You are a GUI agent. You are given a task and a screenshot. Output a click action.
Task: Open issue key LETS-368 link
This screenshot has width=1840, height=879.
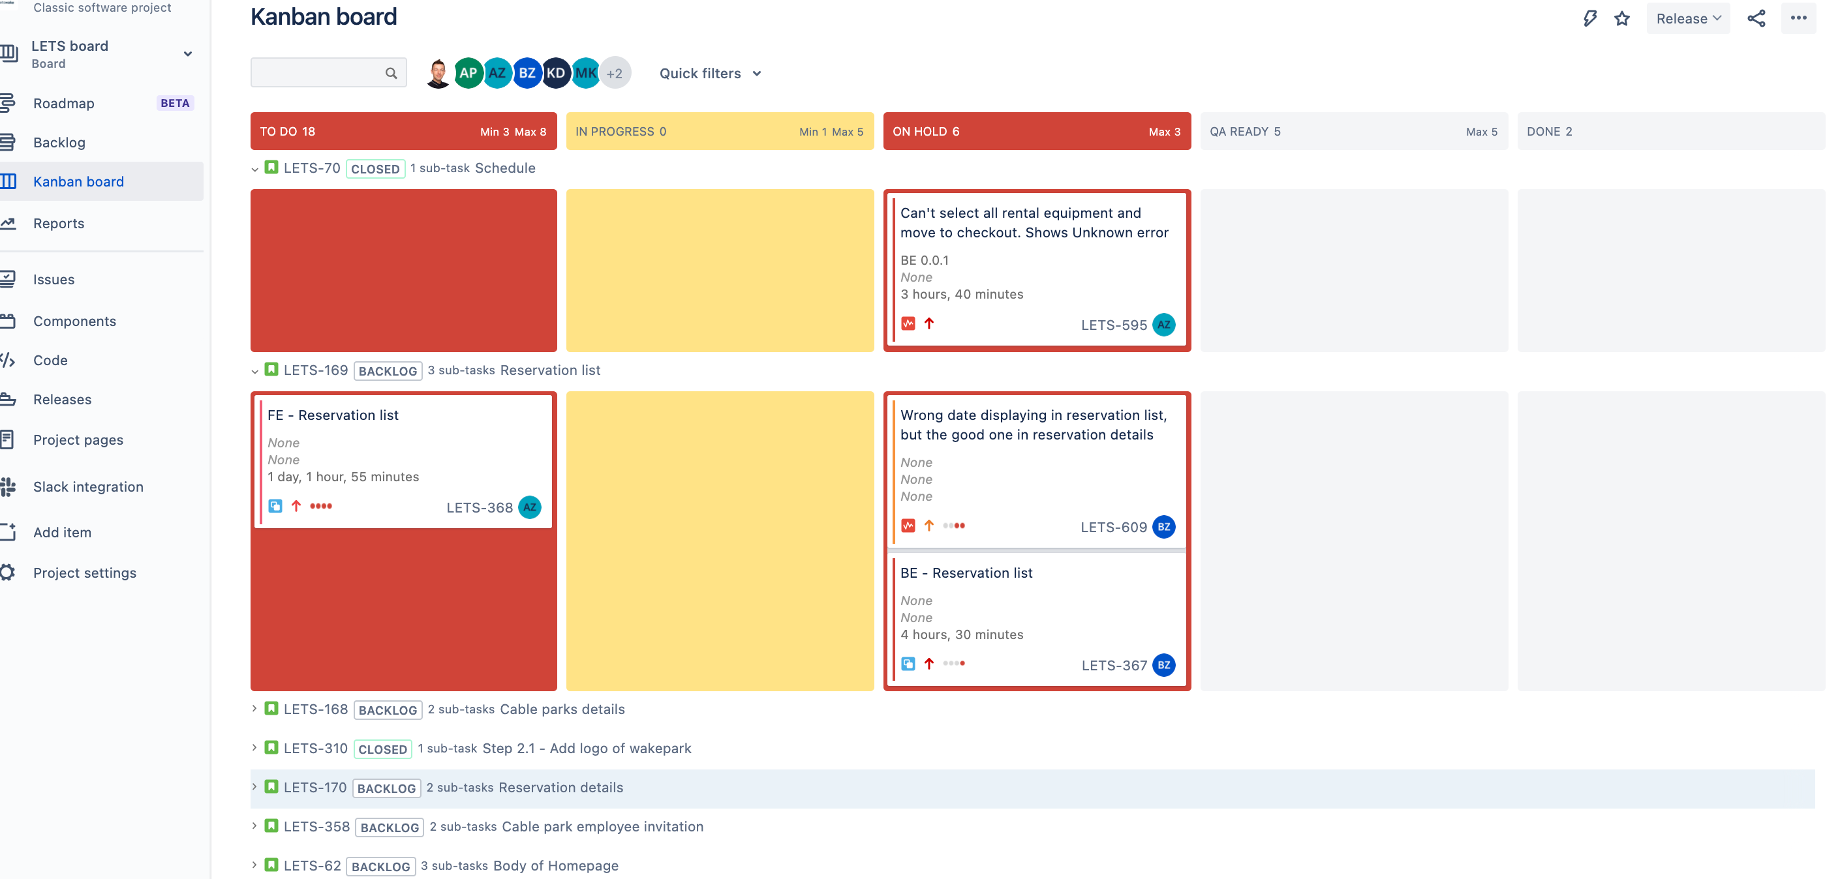(480, 508)
